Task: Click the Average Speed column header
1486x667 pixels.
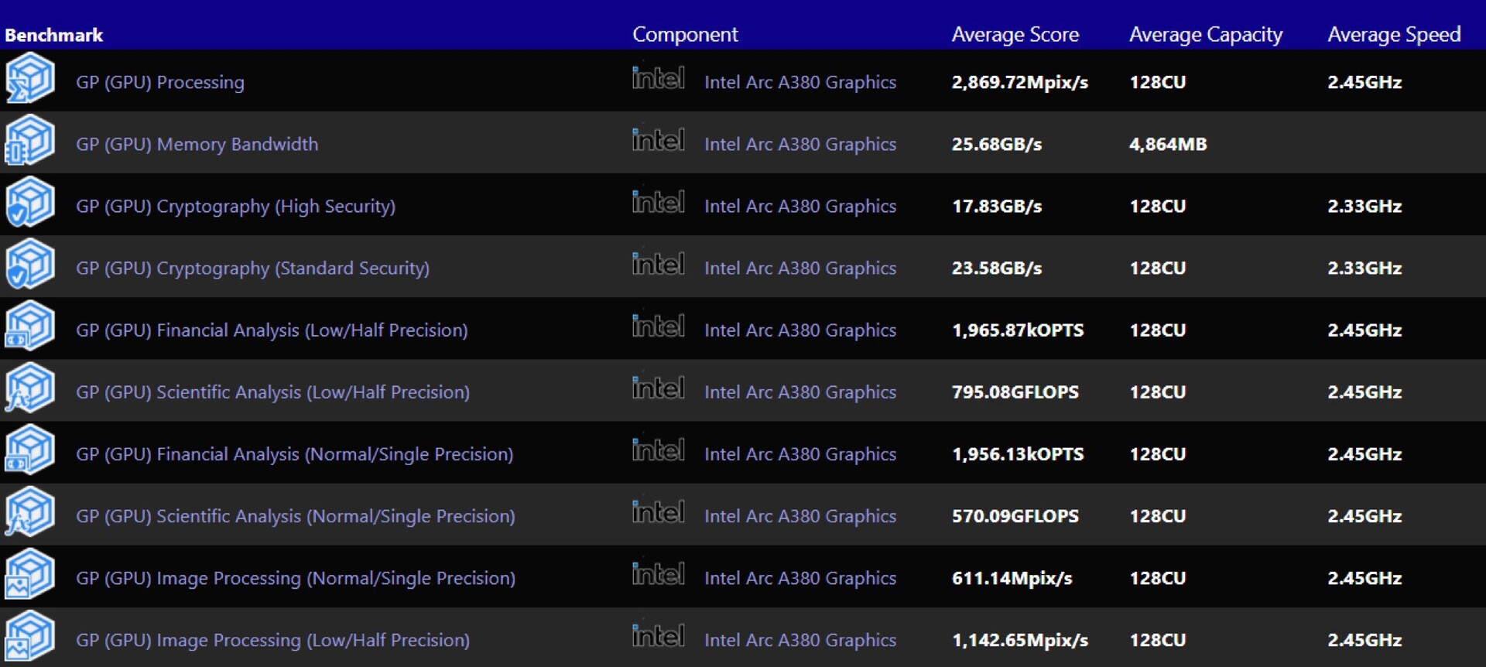Action: tap(1394, 35)
